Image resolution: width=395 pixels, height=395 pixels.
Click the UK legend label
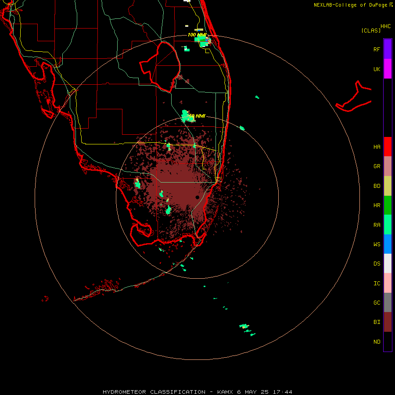[x=377, y=69]
